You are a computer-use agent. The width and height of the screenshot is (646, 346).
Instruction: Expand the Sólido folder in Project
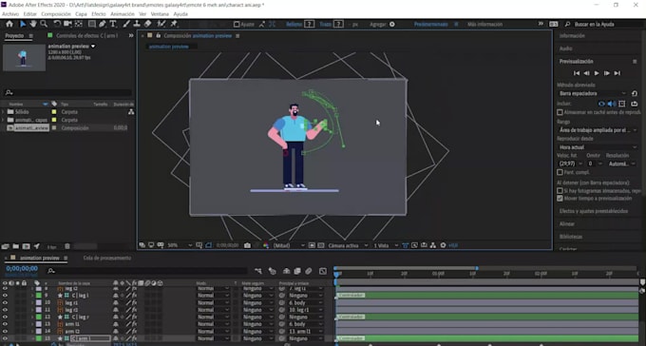(x=3, y=112)
